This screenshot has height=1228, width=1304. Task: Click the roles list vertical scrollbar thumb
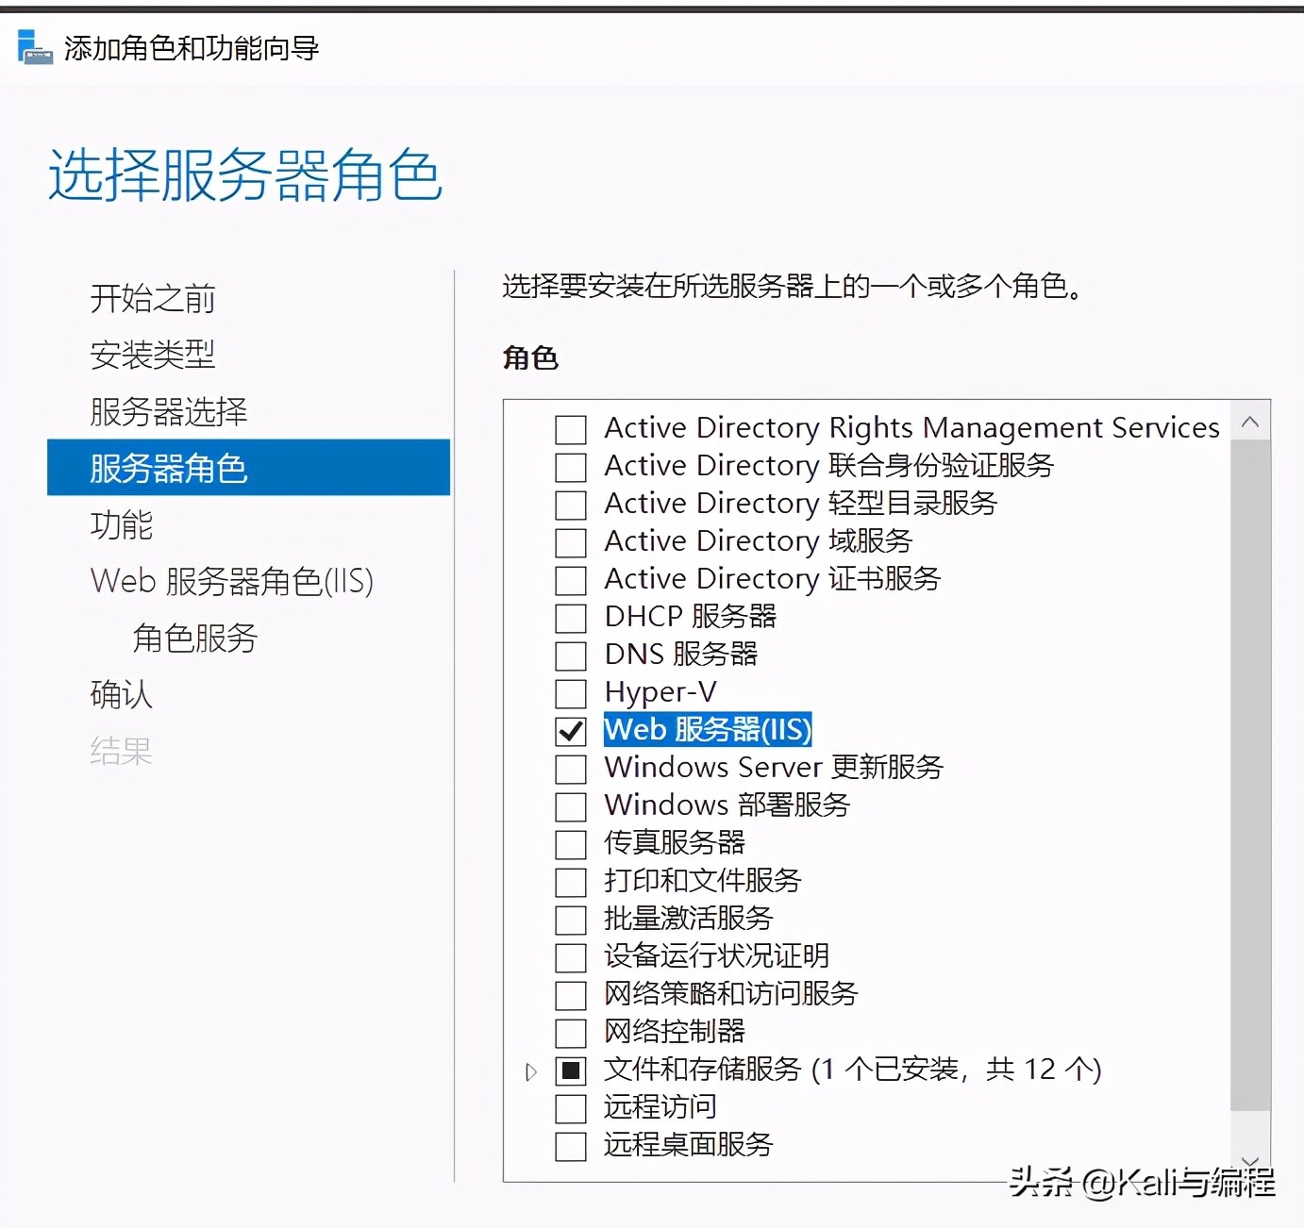[1250, 775]
